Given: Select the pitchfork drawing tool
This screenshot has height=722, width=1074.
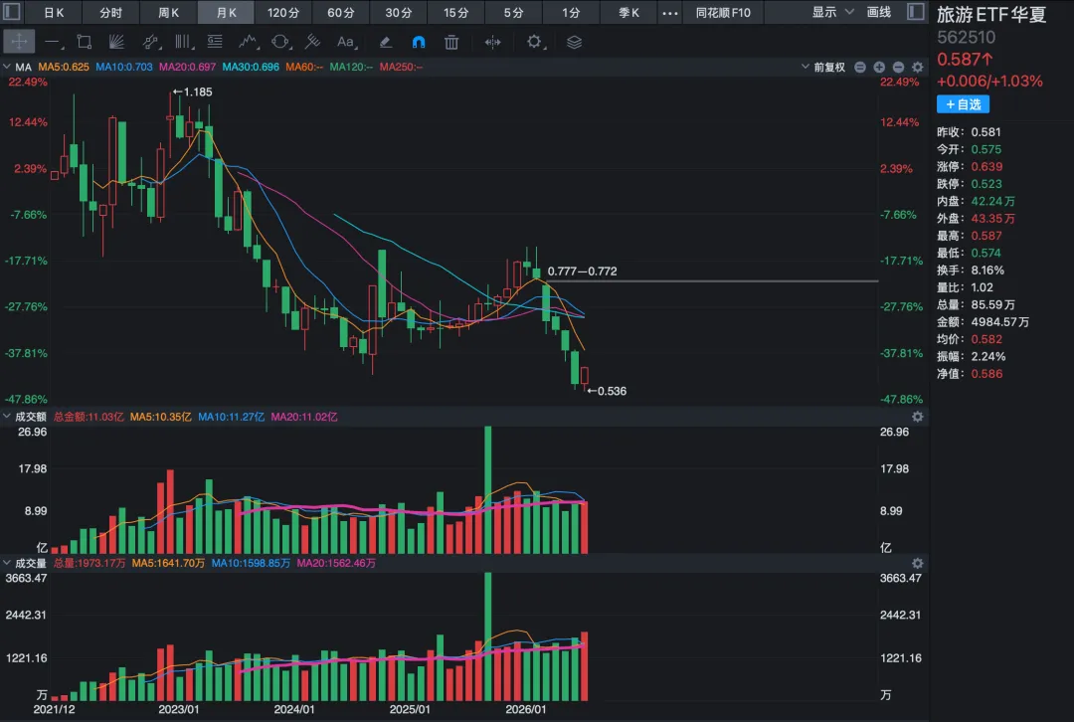Looking at the screenshot, I should click(312, 42).
